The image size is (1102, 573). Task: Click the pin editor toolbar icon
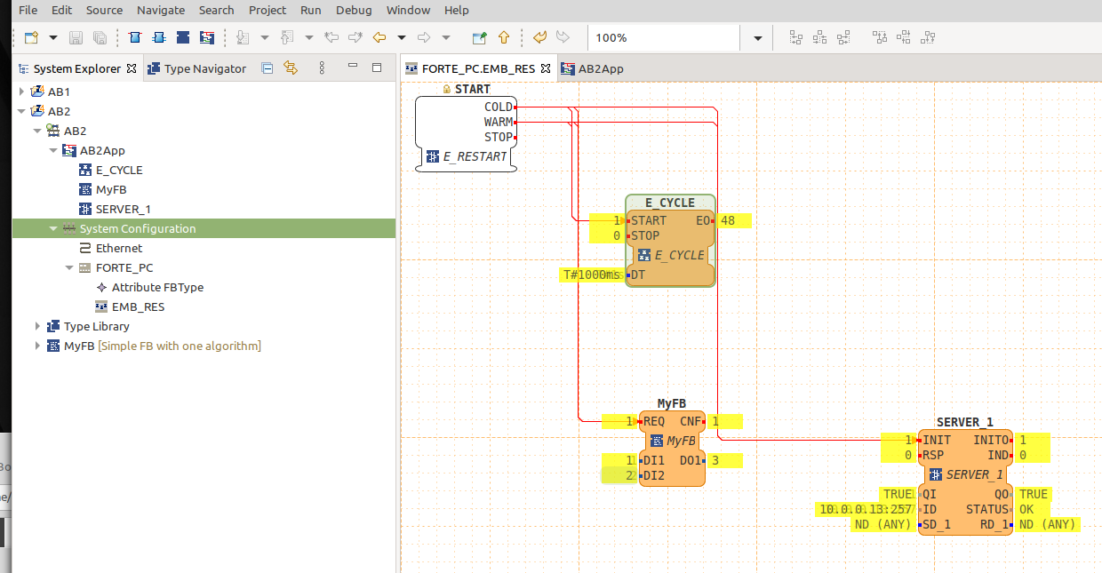pyautogui.click(x=480, y=37)
